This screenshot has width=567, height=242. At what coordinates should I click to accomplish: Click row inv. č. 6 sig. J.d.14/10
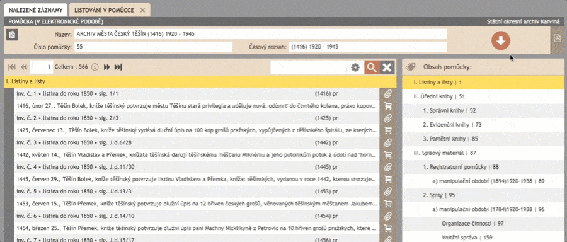(197, 216)
